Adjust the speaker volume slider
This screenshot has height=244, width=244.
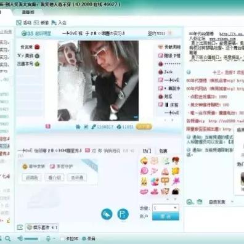[x=31, y=238]
